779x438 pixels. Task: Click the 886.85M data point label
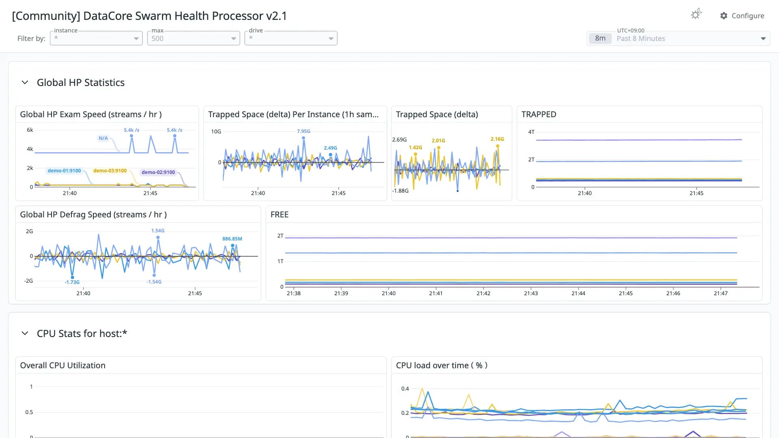coord(232,239)
